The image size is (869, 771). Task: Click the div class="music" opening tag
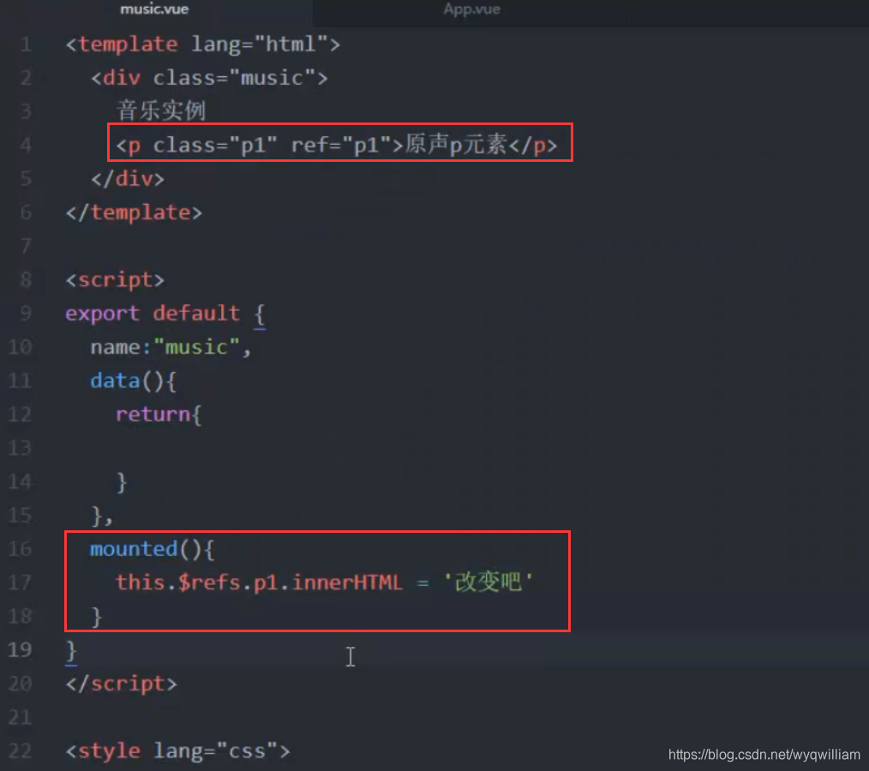click(209, 78)
